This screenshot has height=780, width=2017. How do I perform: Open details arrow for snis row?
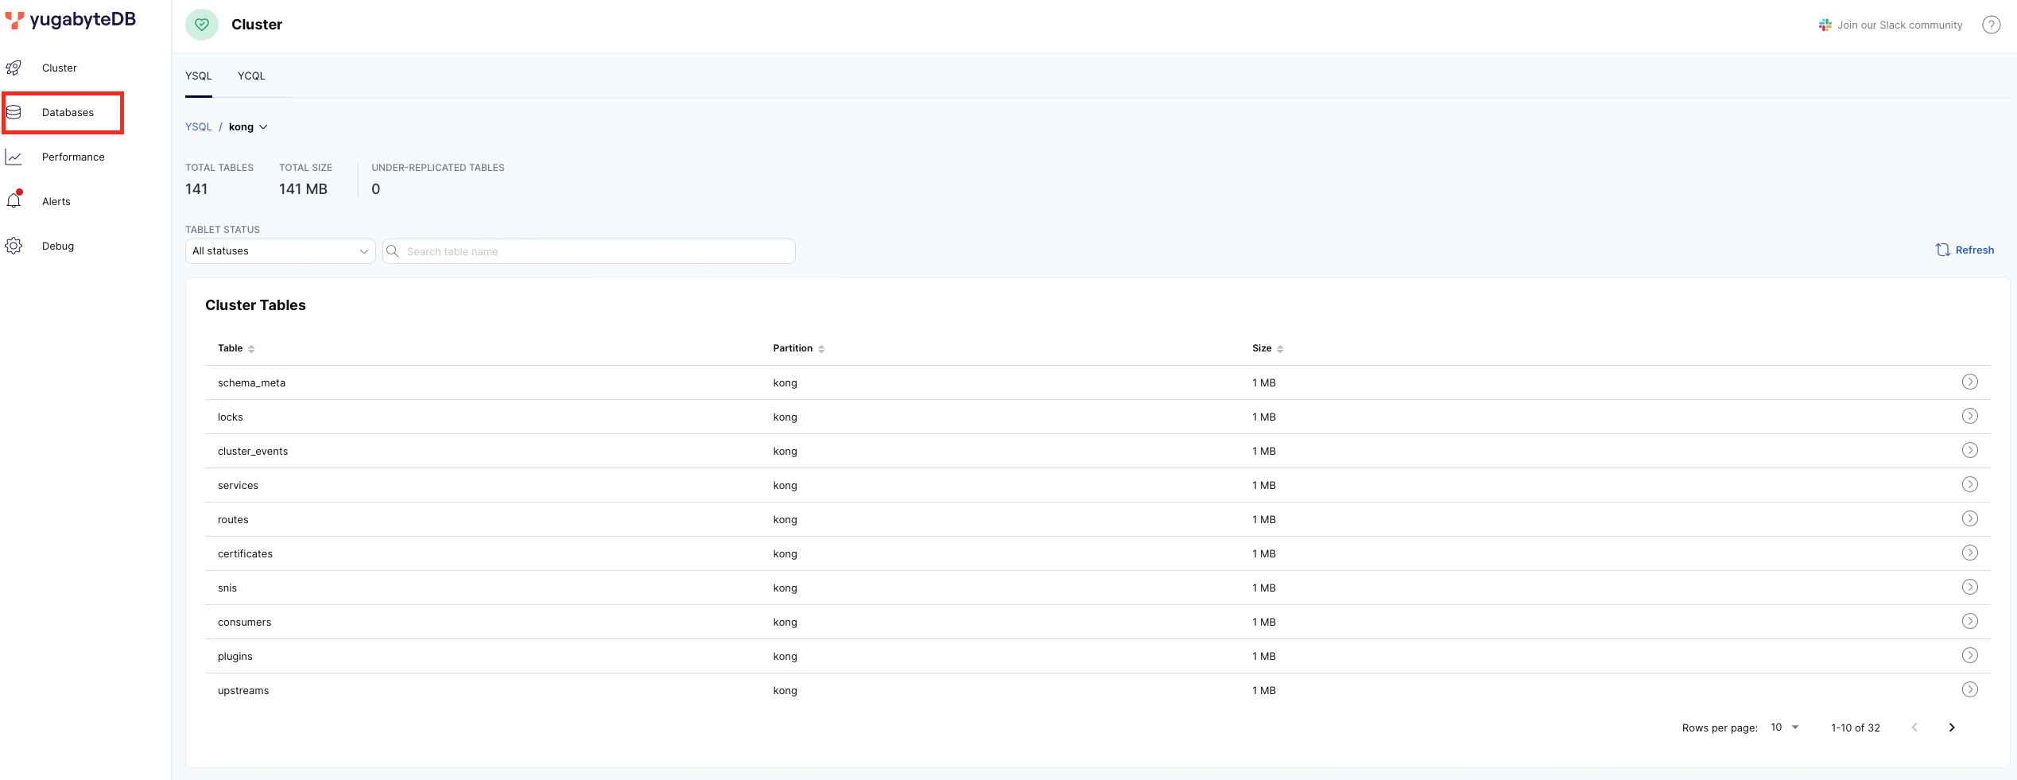coord(1970,588)
